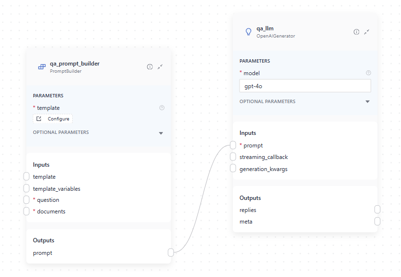Select the qa_prompt_builder title
Screen dimensions: 401x277
point(75,64)
